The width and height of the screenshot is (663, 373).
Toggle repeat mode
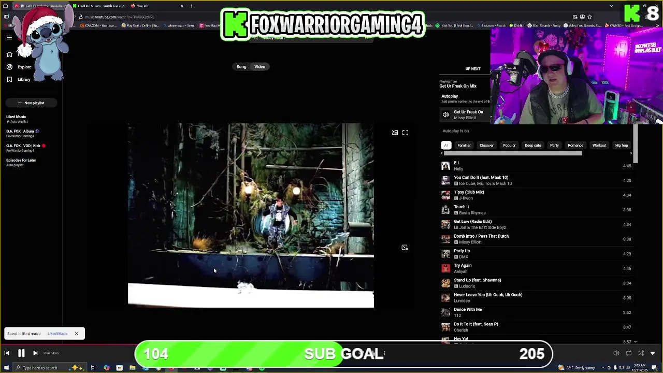point(628,353)
